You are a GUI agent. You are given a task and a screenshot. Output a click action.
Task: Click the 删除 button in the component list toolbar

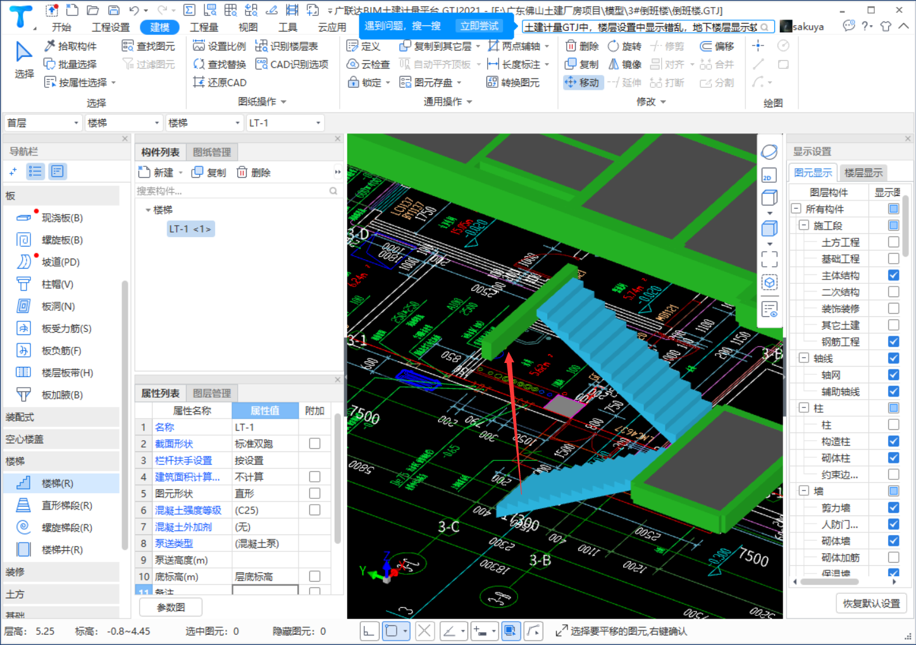(x=254, y=172)
